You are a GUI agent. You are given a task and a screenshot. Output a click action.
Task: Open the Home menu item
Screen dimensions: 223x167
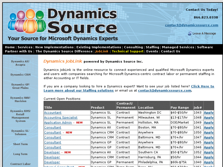[x=10, y=47]
